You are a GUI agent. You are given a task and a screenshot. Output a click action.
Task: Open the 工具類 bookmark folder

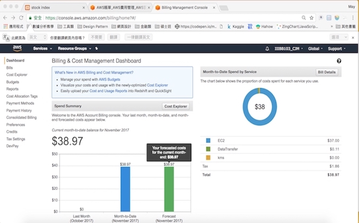point(65,27)
